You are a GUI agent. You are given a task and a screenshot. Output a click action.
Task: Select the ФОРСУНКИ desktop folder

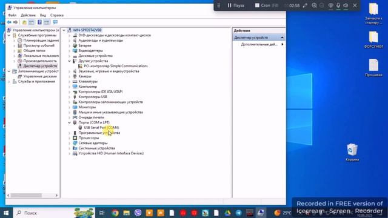pyautogui.click(x=373, y=39)
